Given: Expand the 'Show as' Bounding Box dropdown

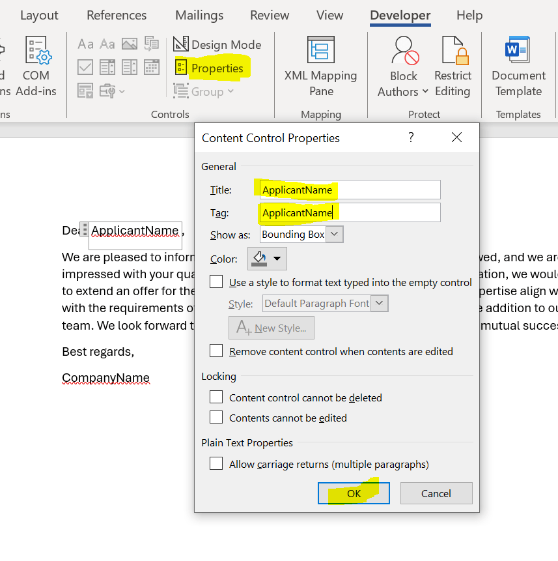Looking at the screenshot, I should click(334, 235).
